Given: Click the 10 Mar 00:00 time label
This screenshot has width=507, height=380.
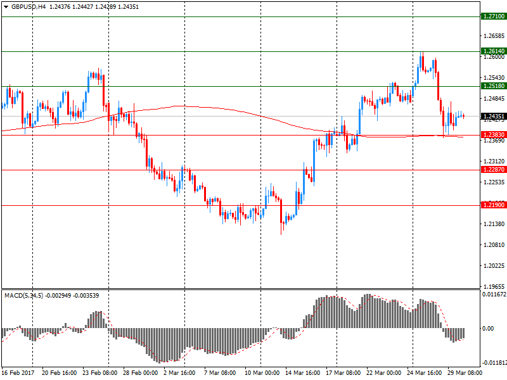Looking at the screenshot, I should click(x=262, y=373).
